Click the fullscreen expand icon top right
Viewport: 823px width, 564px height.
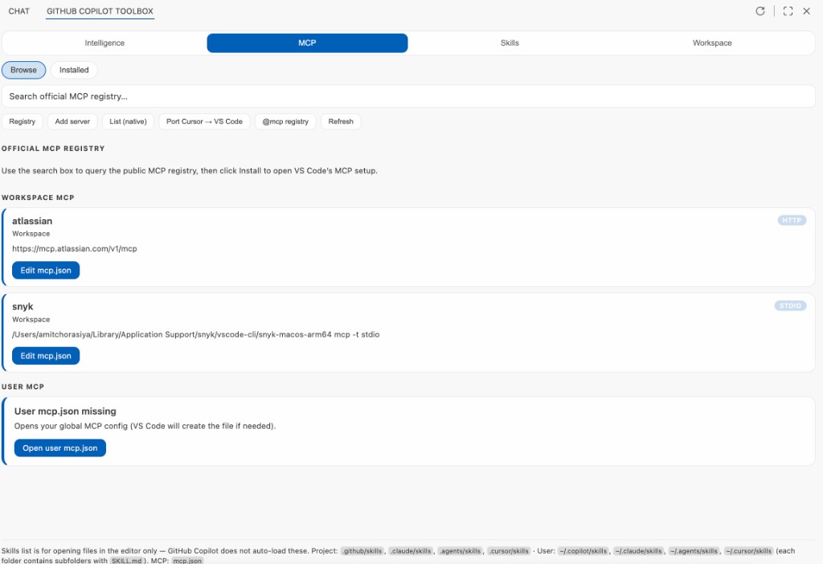[788, 11]
